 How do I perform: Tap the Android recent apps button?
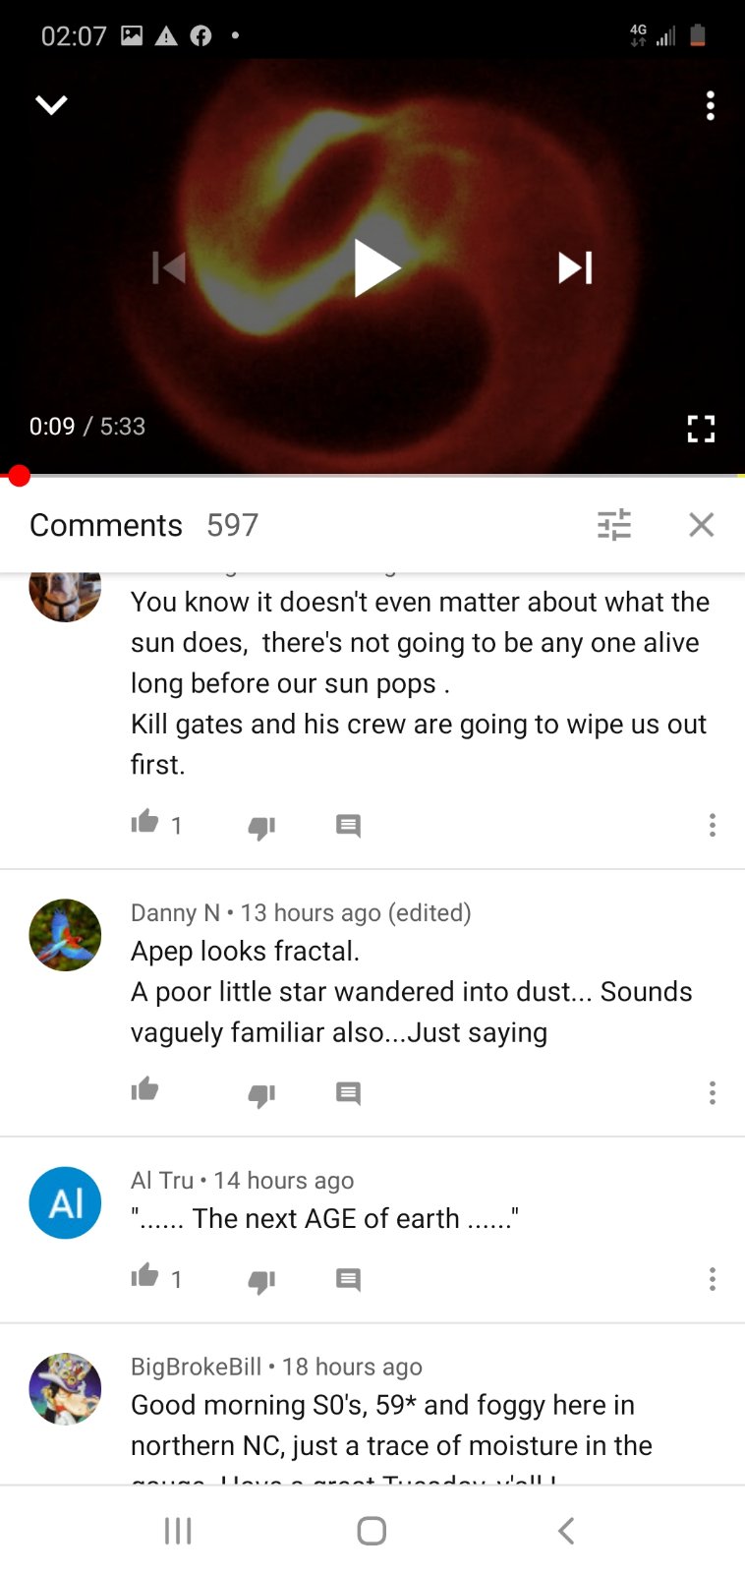178,1531
